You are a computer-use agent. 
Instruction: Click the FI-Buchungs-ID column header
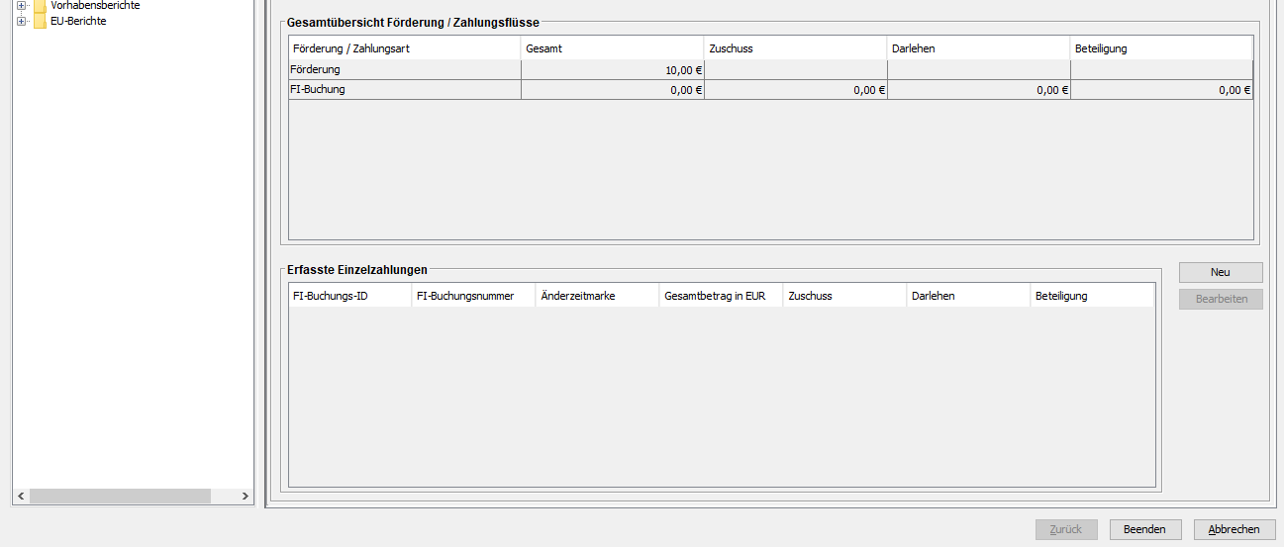349,296
